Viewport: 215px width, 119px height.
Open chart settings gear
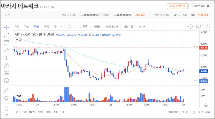tap(190, 27)
